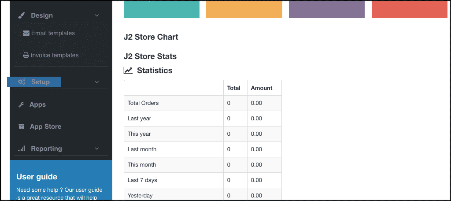Select the Last year row label
Screen dimensions: 451x201
(x=139, y=119)
